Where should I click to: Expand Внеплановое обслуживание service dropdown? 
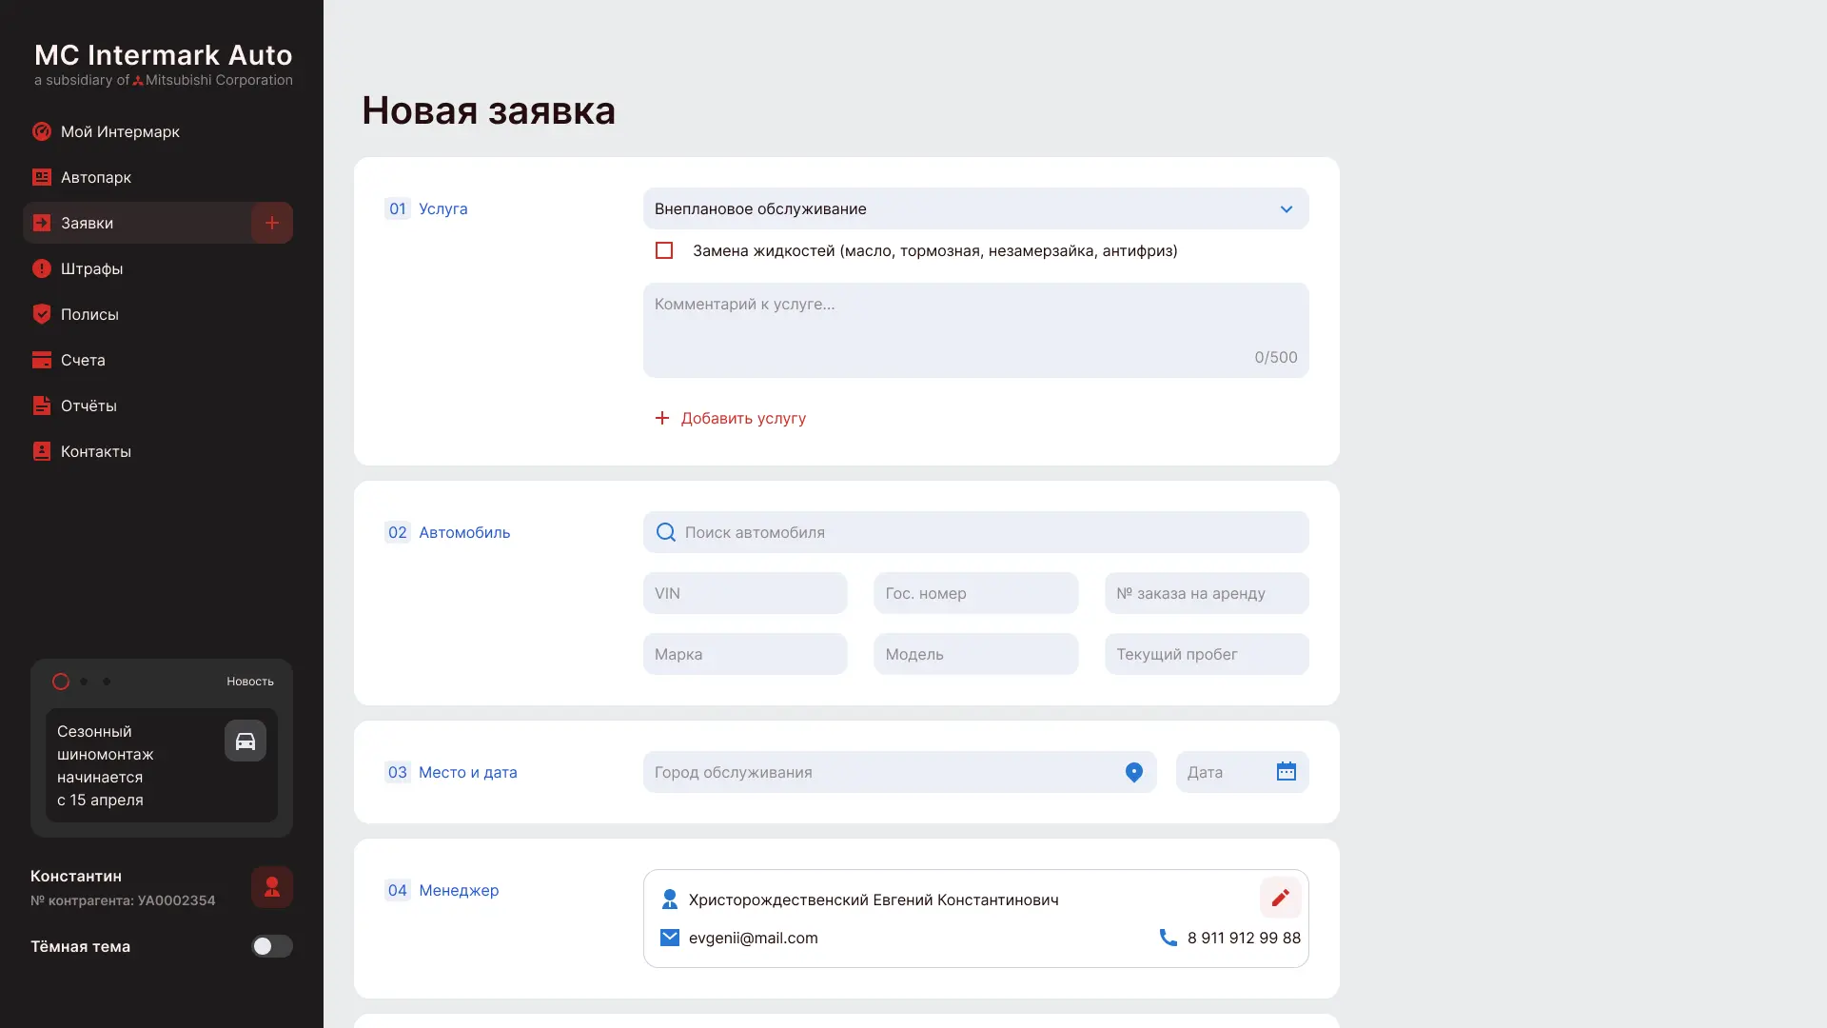tap(976, 208)
